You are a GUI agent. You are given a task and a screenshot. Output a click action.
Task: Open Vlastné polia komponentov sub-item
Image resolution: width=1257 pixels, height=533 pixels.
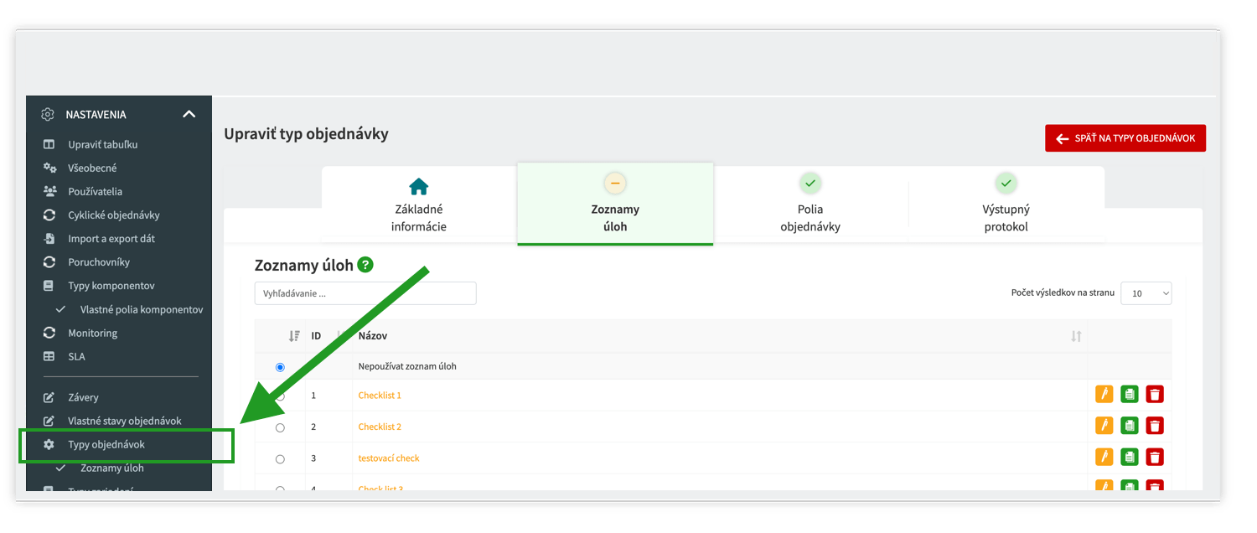(142, 309)
